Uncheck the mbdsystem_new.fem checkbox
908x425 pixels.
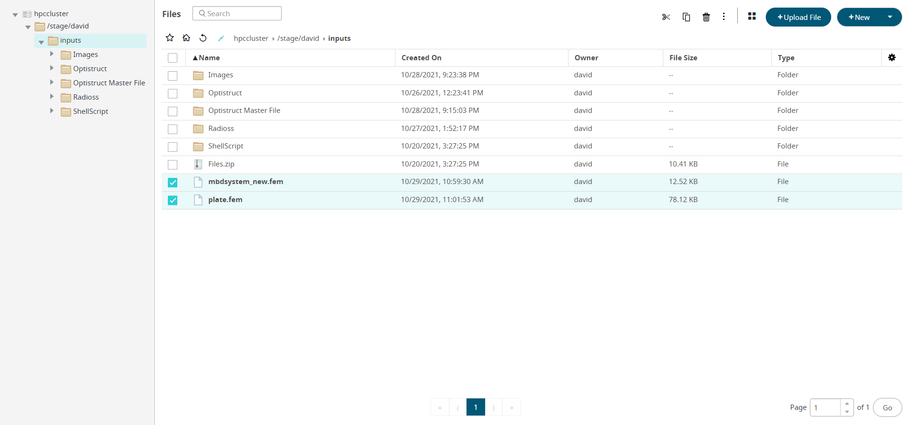point(173,183)
